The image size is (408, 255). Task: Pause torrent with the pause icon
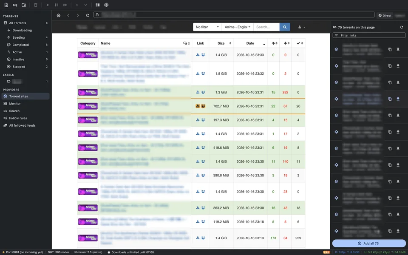point(56,5)
